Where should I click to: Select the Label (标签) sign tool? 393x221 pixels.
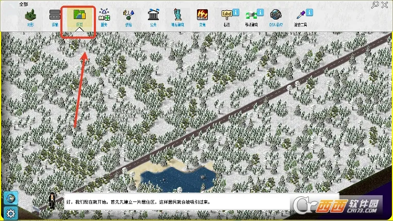click(x=227, y=18)
